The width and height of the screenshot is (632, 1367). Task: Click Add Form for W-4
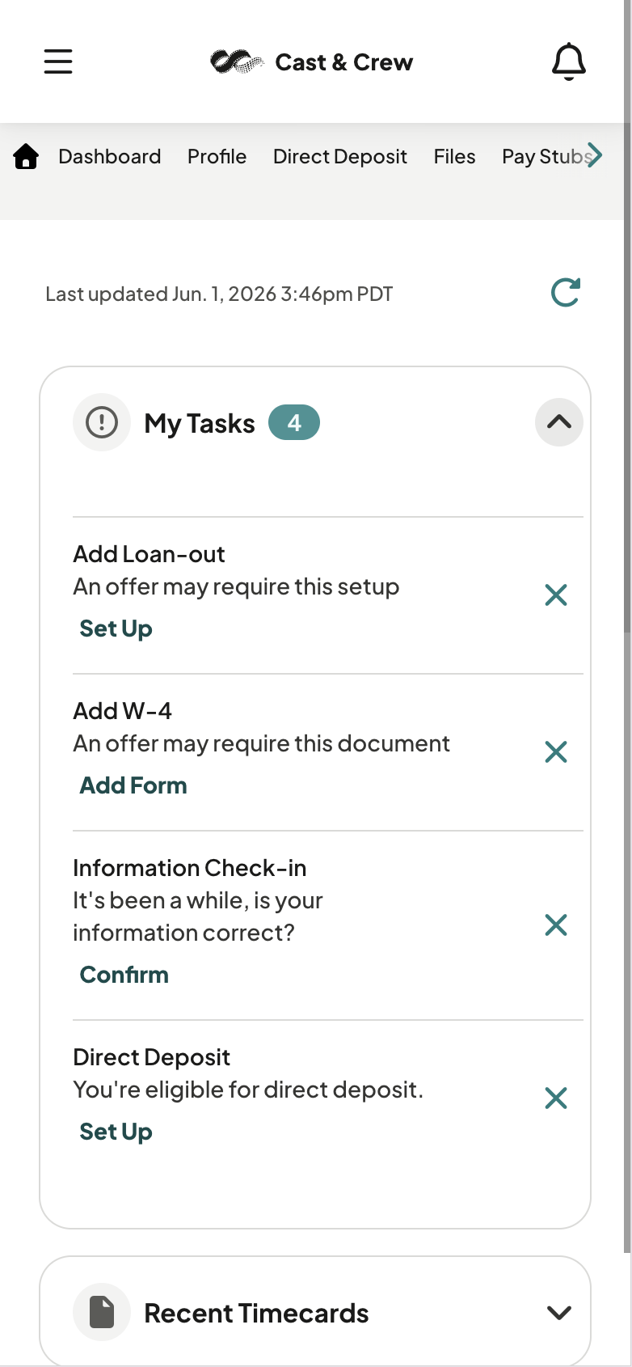pyautogui.click(x=133, y=785)
